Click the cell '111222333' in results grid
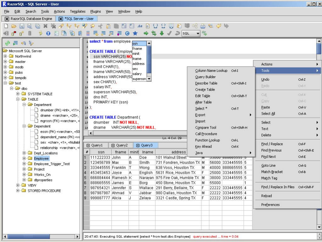 pos(100,158)
